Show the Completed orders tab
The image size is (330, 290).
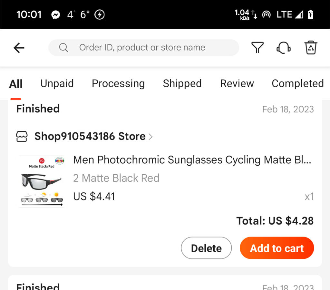click(297, 83)
